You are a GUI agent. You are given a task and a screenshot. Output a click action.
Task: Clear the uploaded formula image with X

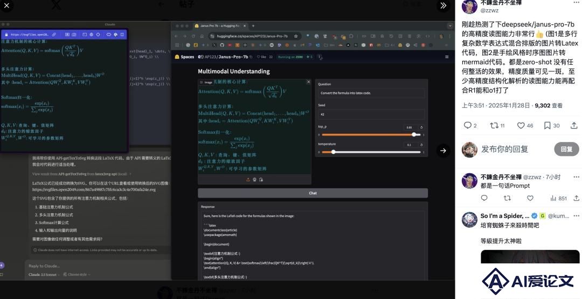(308, 82)
